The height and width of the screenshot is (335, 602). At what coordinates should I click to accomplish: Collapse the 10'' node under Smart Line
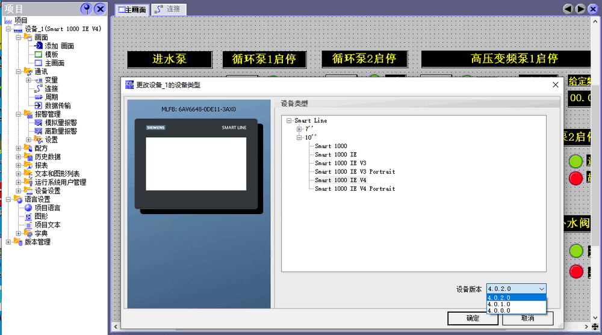point(299,137)
